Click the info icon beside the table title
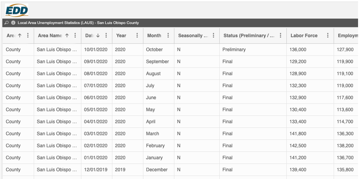The image size is (360, 179). click(13, 23)
